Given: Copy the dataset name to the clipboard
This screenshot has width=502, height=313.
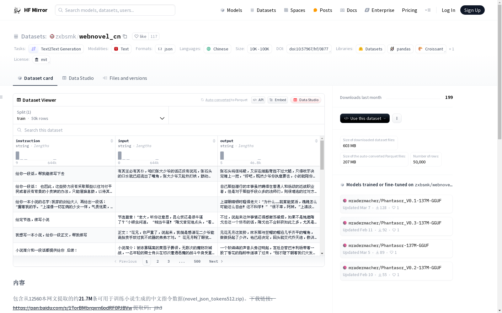Looking at the screenshot, I should pos(125,36).
